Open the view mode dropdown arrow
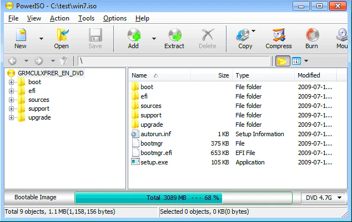The image size is (352, 222). pos(306,61)
